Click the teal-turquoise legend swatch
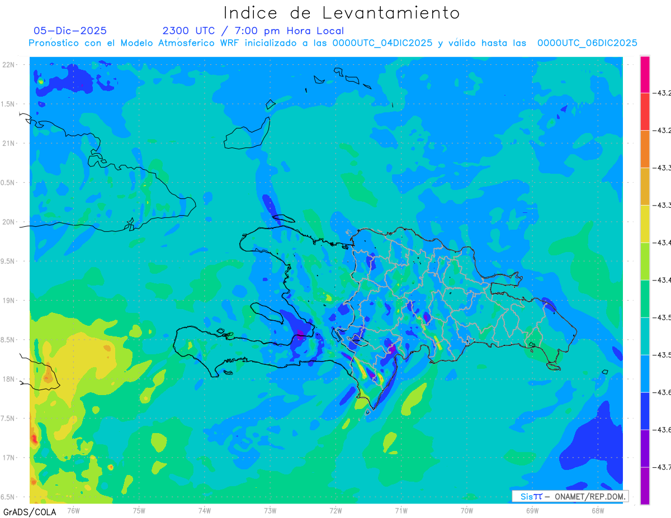Image resolution: width=671 pixels, height=518 pixels. coord(645,336)
